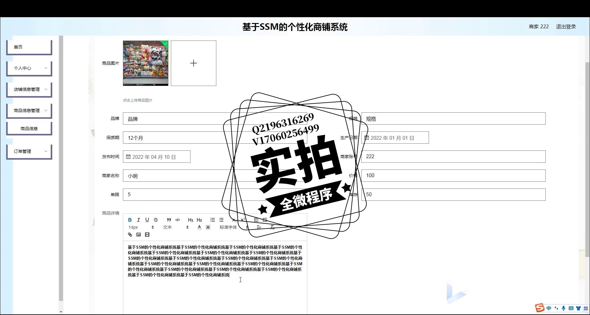Edit the 商家名称 field showing 小明
This screenshot has height=315, width=590.
click(x=215, y=176)
